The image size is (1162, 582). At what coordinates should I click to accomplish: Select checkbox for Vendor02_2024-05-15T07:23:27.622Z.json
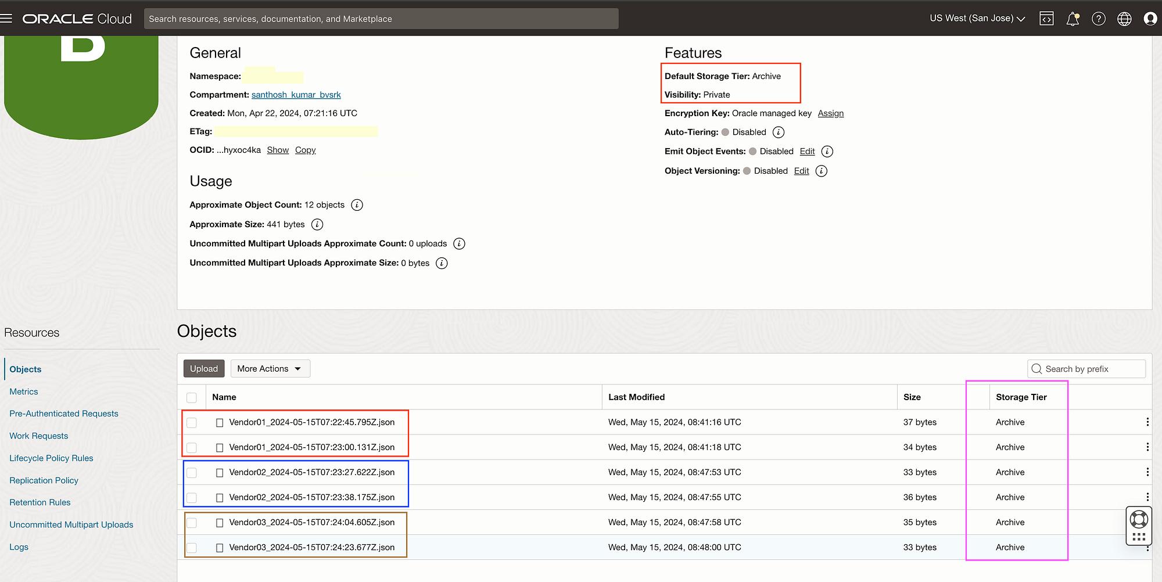[192, 473]
